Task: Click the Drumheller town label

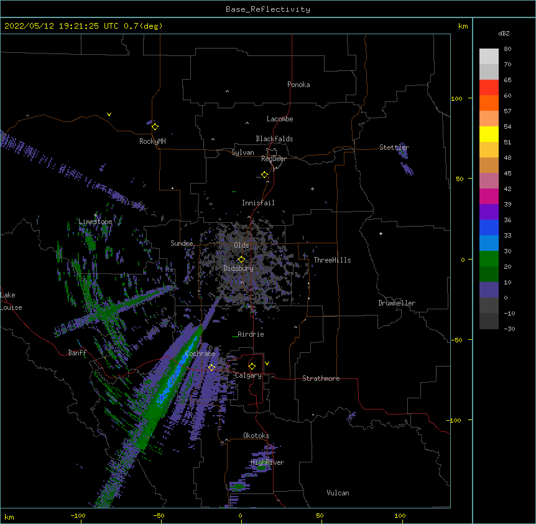Action: coord(397,303)
